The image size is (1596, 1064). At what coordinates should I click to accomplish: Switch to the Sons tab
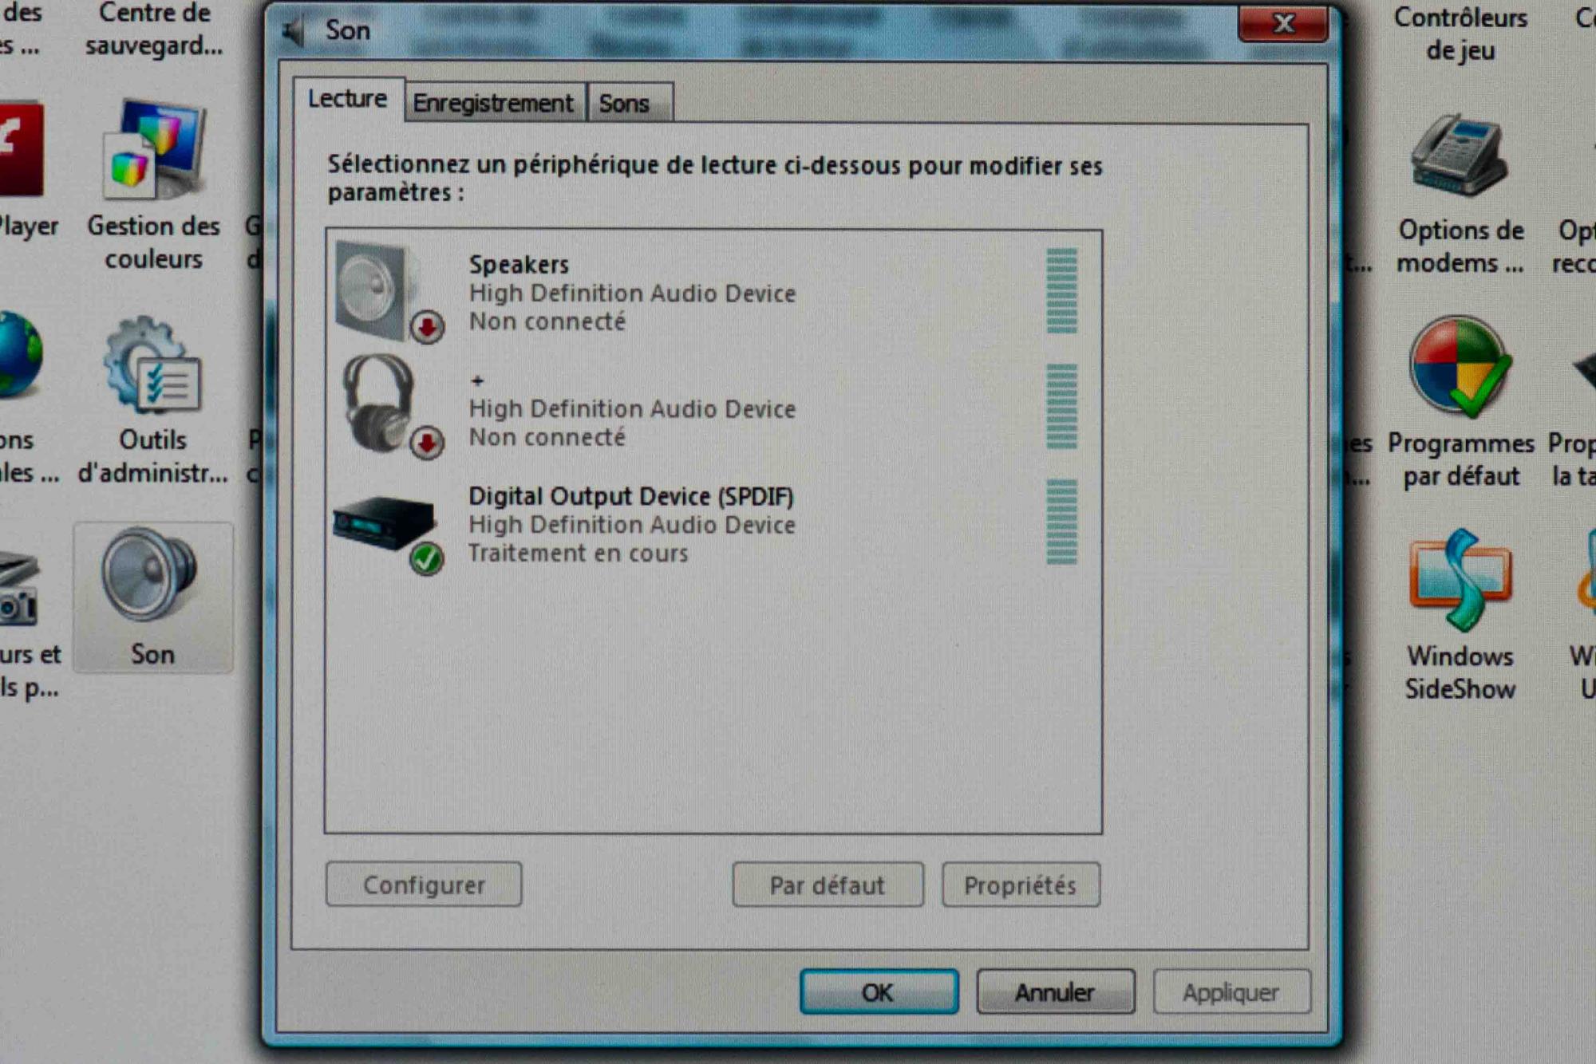pyautogui.click(x=625, y=104)
